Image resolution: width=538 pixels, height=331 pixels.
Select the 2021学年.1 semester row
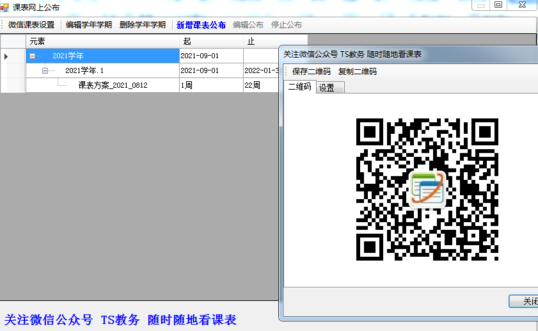click(x=102, y=70)
